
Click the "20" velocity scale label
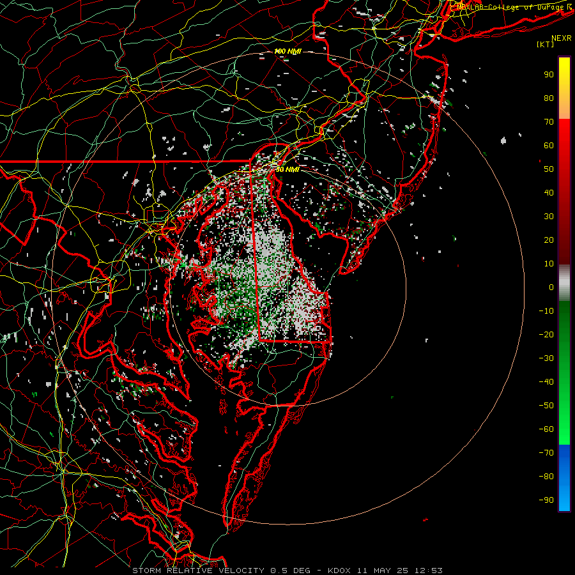549,240
